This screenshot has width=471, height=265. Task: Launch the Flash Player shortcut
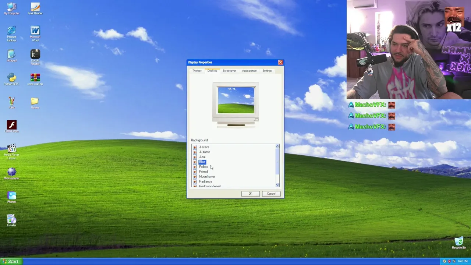click(x=11, y=127)
